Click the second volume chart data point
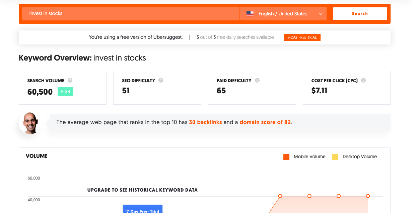The height and width of the screenshot is (213, 412). [x=310, y=196]
